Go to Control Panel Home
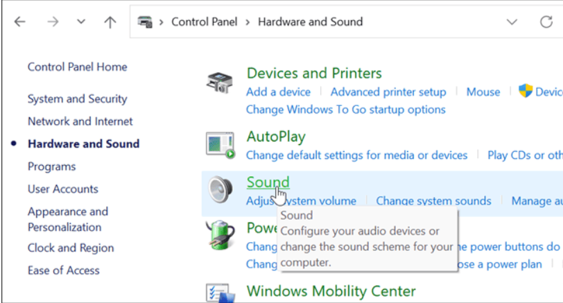Screen dimensions: 563x303 click(77, 67)
